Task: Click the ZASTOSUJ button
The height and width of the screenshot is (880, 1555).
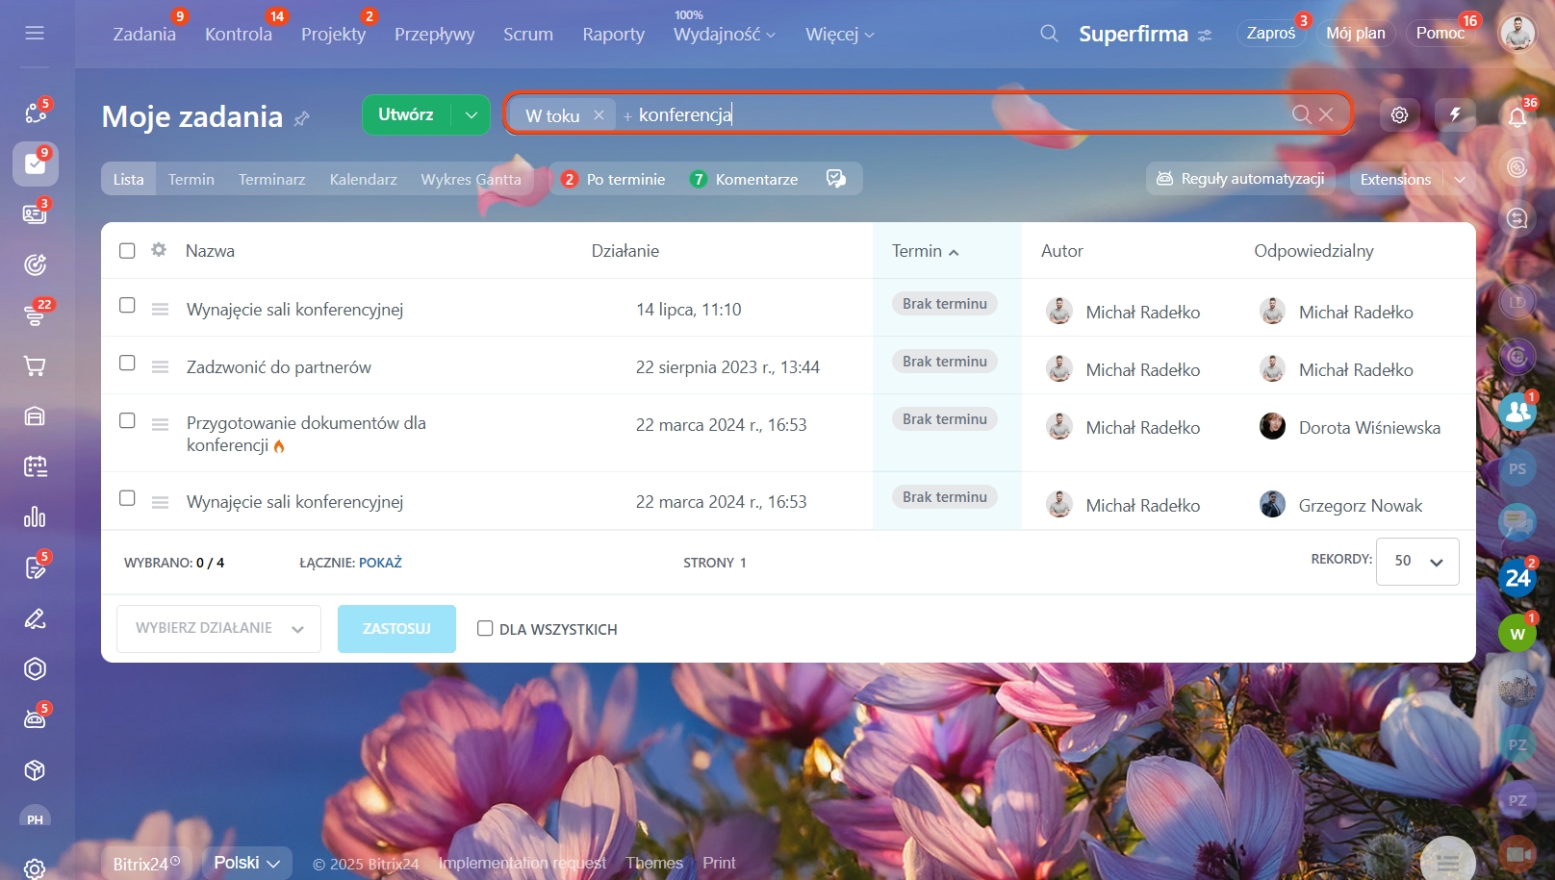Action: coord(396,628)
